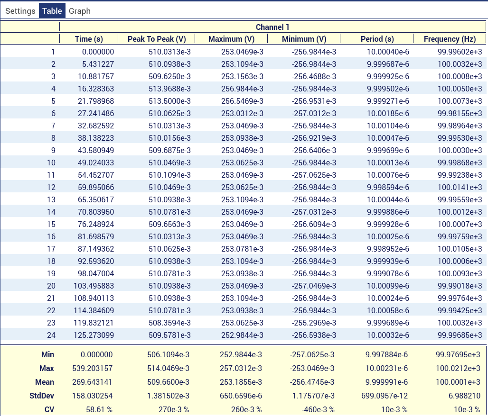Screen dimensions: 488x416
Task: Click the 513.9688e-3 peak-to-peak cell
Action: pos(169,89)
